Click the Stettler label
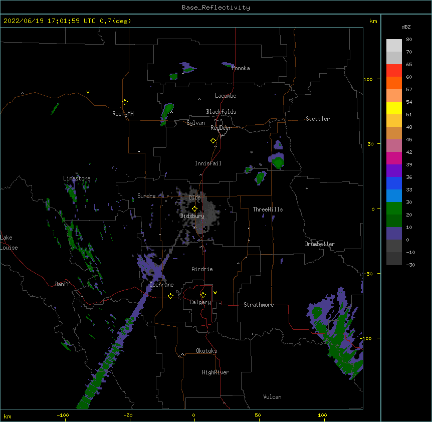 [318, 119]
